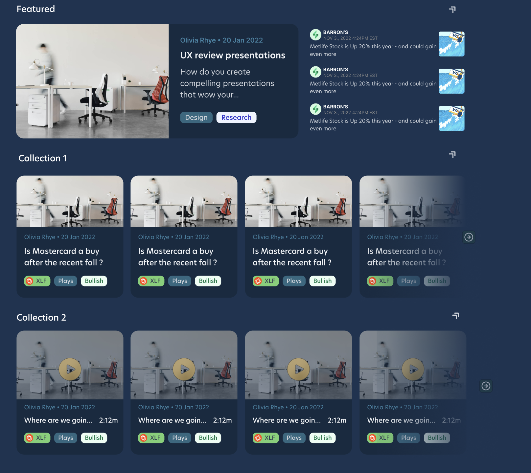Click the "Collection 2" section heading
Viewport: 531px width, 473px height.
click(x=41, y=318)
